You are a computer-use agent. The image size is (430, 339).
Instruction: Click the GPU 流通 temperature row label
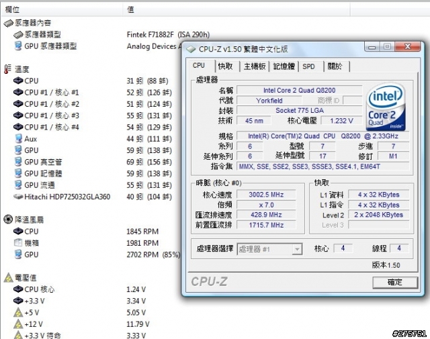pyautogui.click(x=40, y=185)
